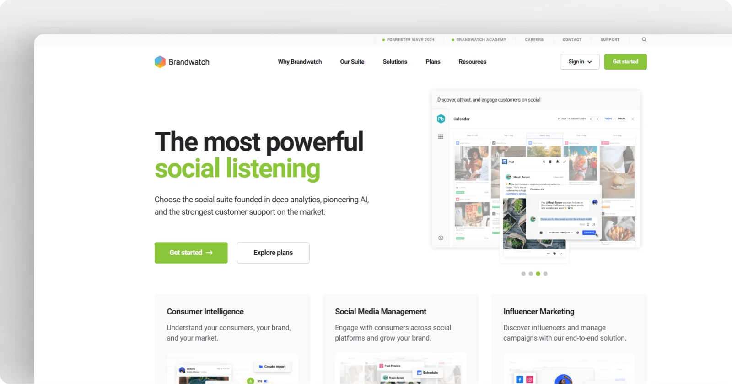732x384 pixels.
Task: Click the LinkedIn icon in the Post popup
Action: coord(505,162)
